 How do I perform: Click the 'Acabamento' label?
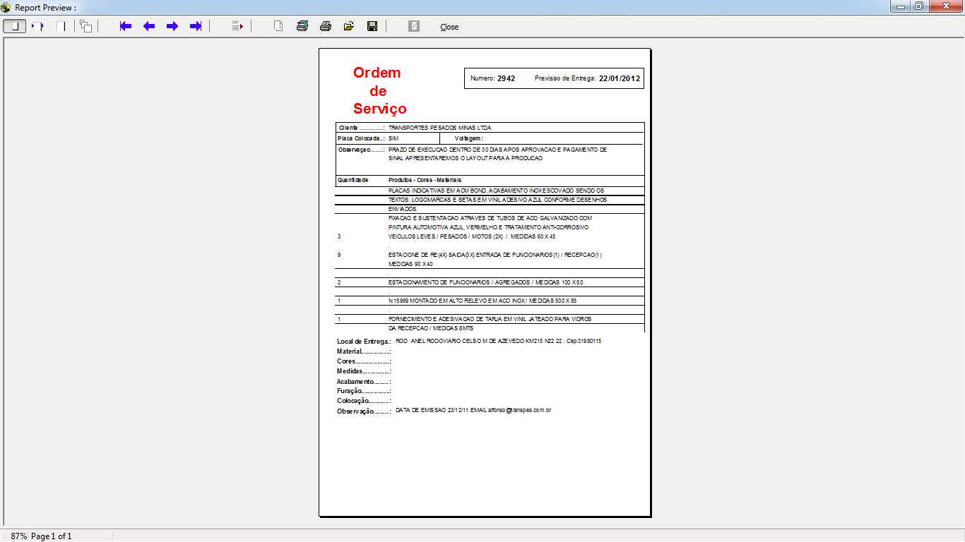click(365, 381)
